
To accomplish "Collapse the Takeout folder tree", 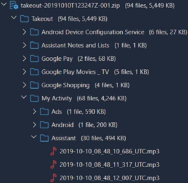I will point(13,19).
